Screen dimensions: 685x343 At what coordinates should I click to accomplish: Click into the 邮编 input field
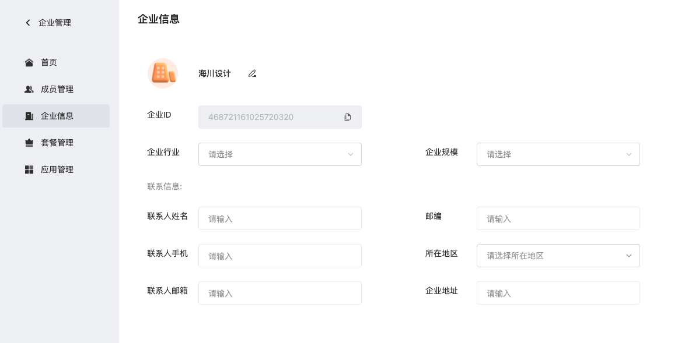(x=558, y=218)
